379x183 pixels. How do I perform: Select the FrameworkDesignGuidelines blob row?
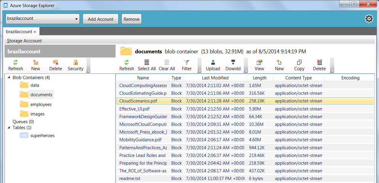(245, 116)
